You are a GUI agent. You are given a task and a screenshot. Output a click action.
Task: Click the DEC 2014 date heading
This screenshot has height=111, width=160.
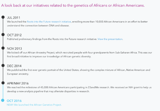coord(14,66)
